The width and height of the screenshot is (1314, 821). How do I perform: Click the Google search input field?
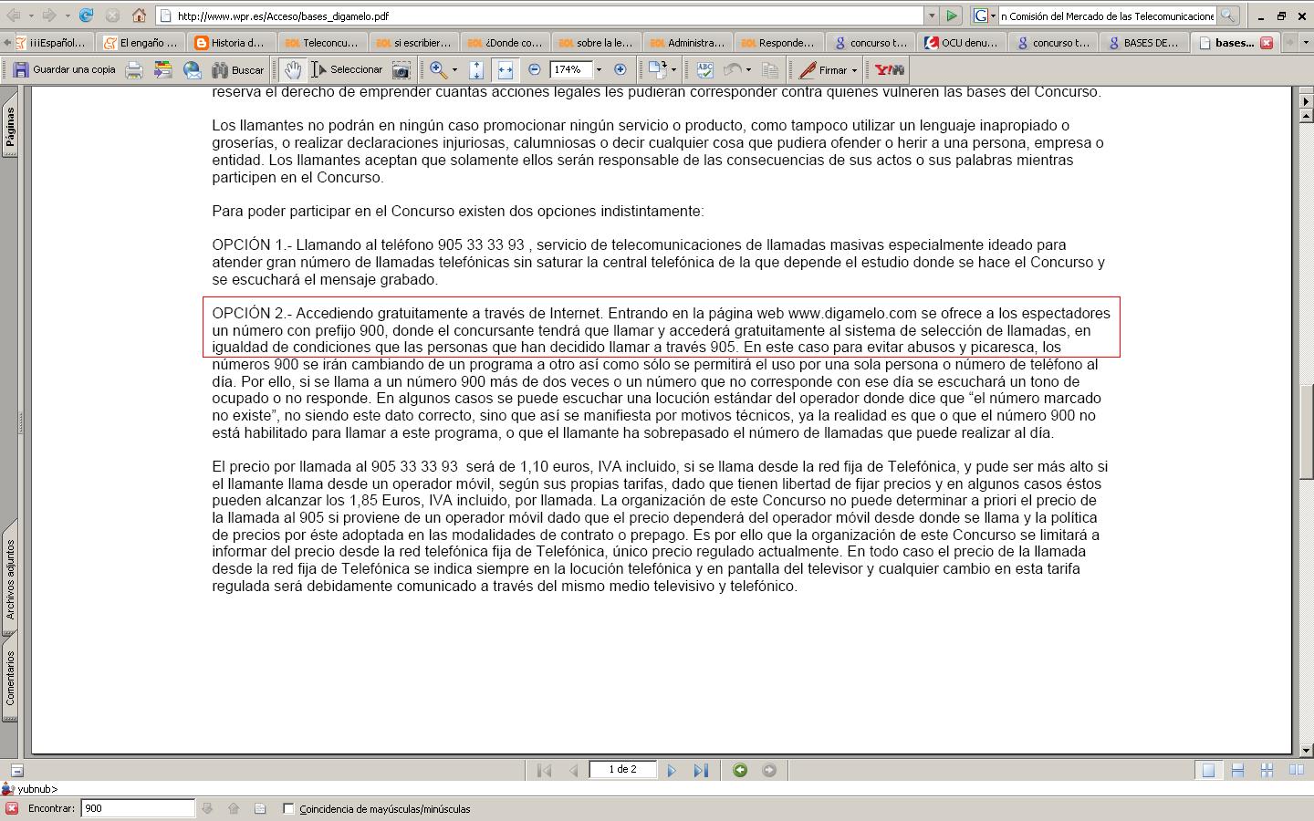coord(1107,16)
